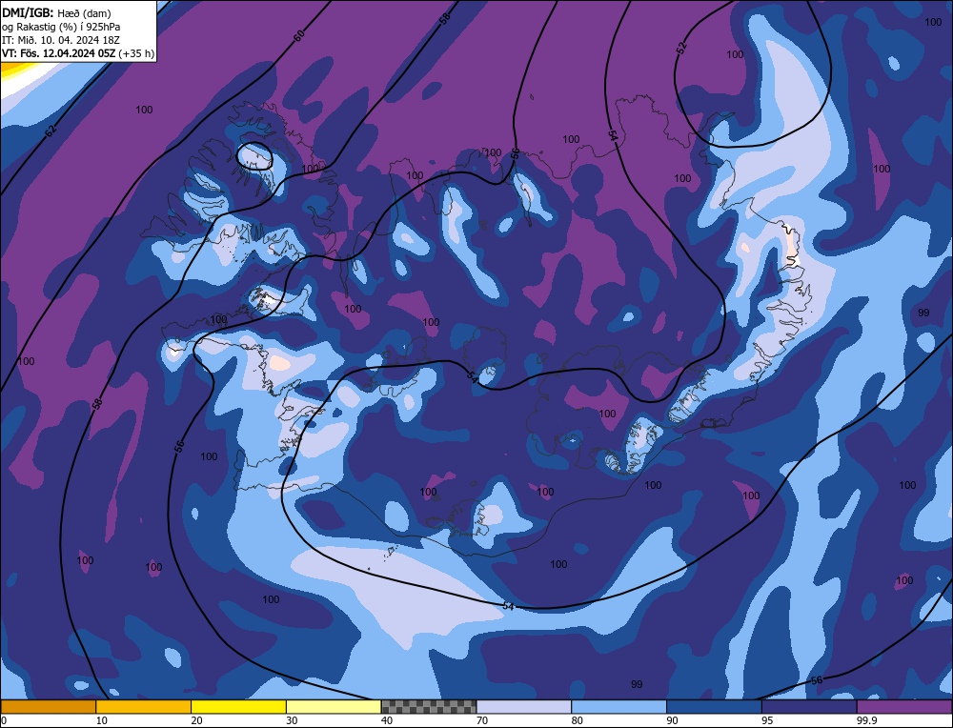Click the amber 10-20 legend swatch
The image size is (953, 728).
click(x=144, y=706)
